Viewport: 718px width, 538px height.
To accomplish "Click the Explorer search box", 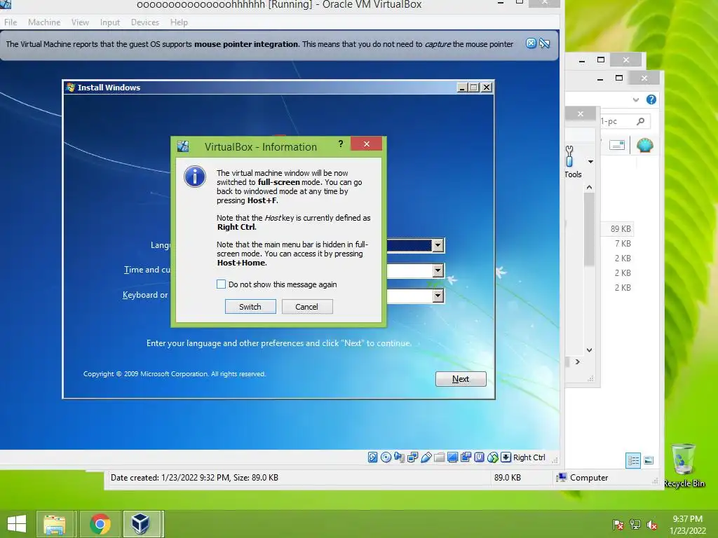I will tap(625, 121).
